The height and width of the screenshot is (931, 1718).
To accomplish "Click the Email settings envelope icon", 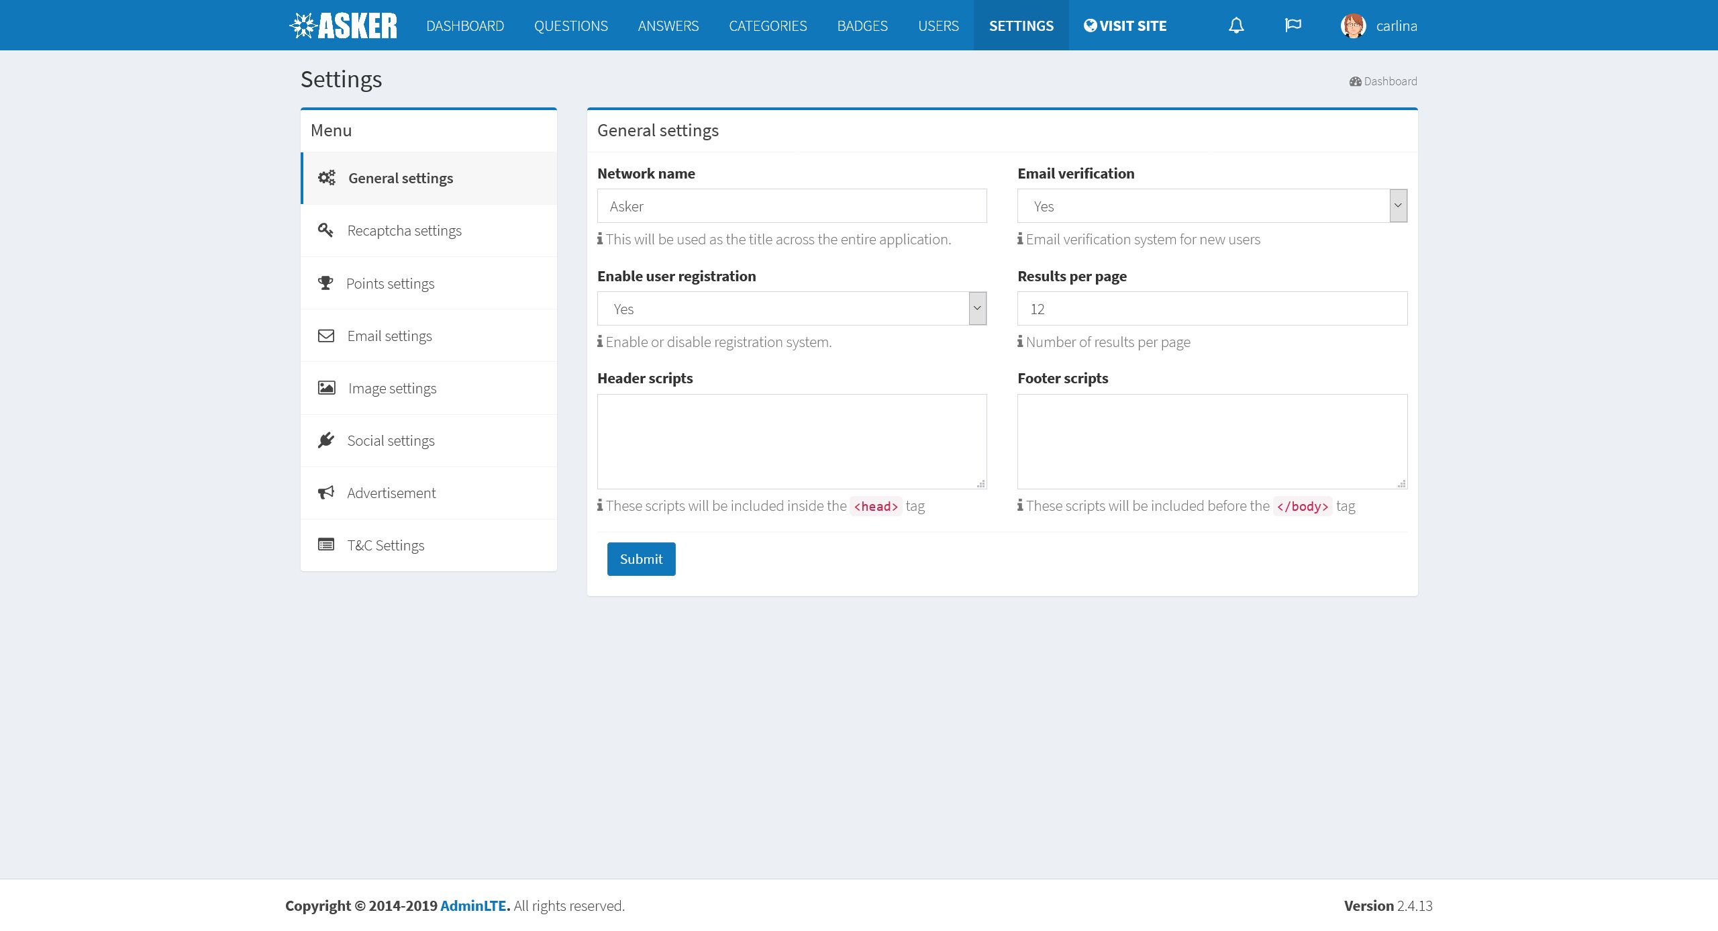I will (326, 336).
